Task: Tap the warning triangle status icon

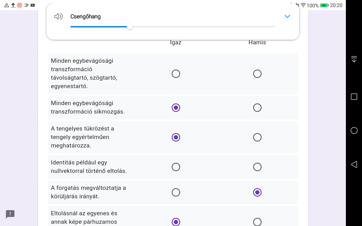Action: pos(7,5)
